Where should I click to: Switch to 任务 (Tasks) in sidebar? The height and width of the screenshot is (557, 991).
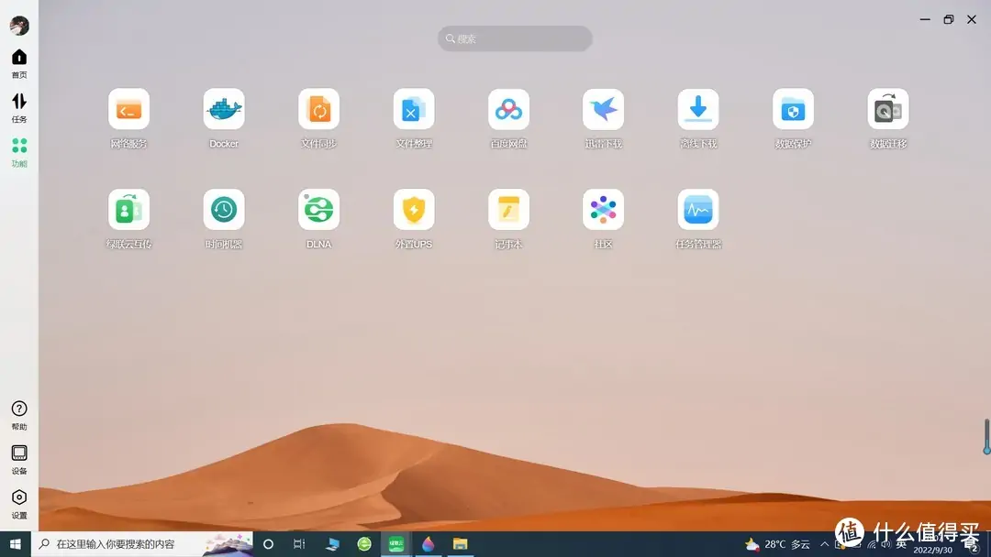[x=19, y=106]
